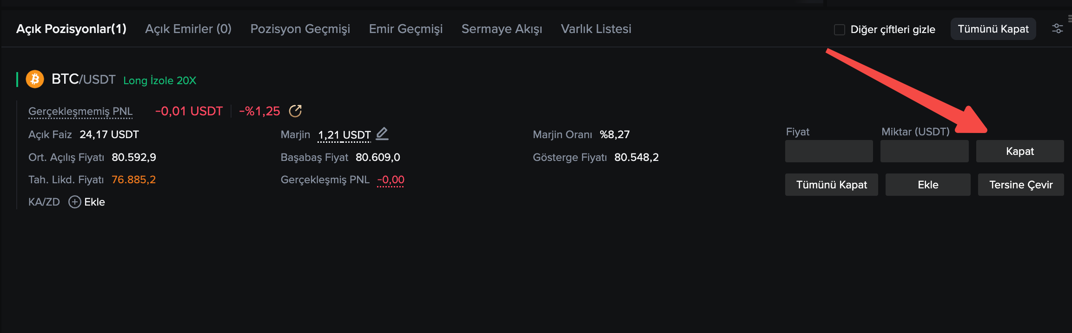This screenshot has height=333, width=1072.
Task: Select the Varlık Listesi tab
Action: tap(596, 29)
